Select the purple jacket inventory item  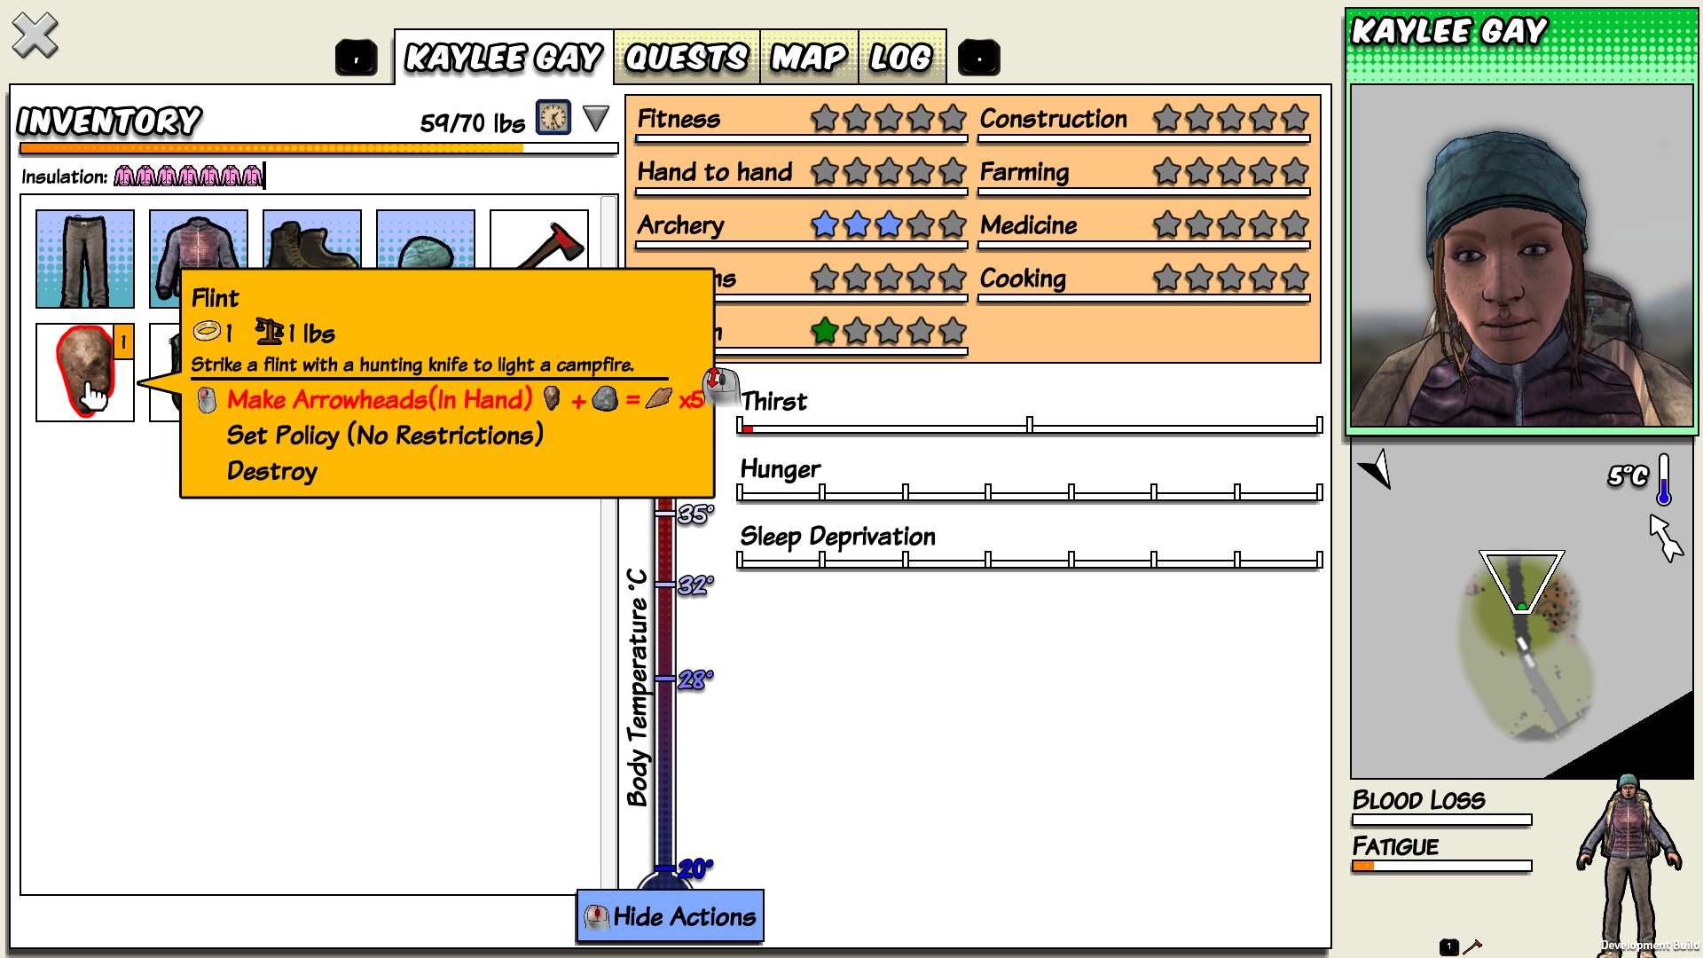point(198,239)
